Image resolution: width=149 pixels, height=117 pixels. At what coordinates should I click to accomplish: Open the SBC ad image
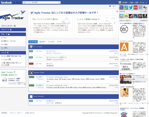[124, 29]
